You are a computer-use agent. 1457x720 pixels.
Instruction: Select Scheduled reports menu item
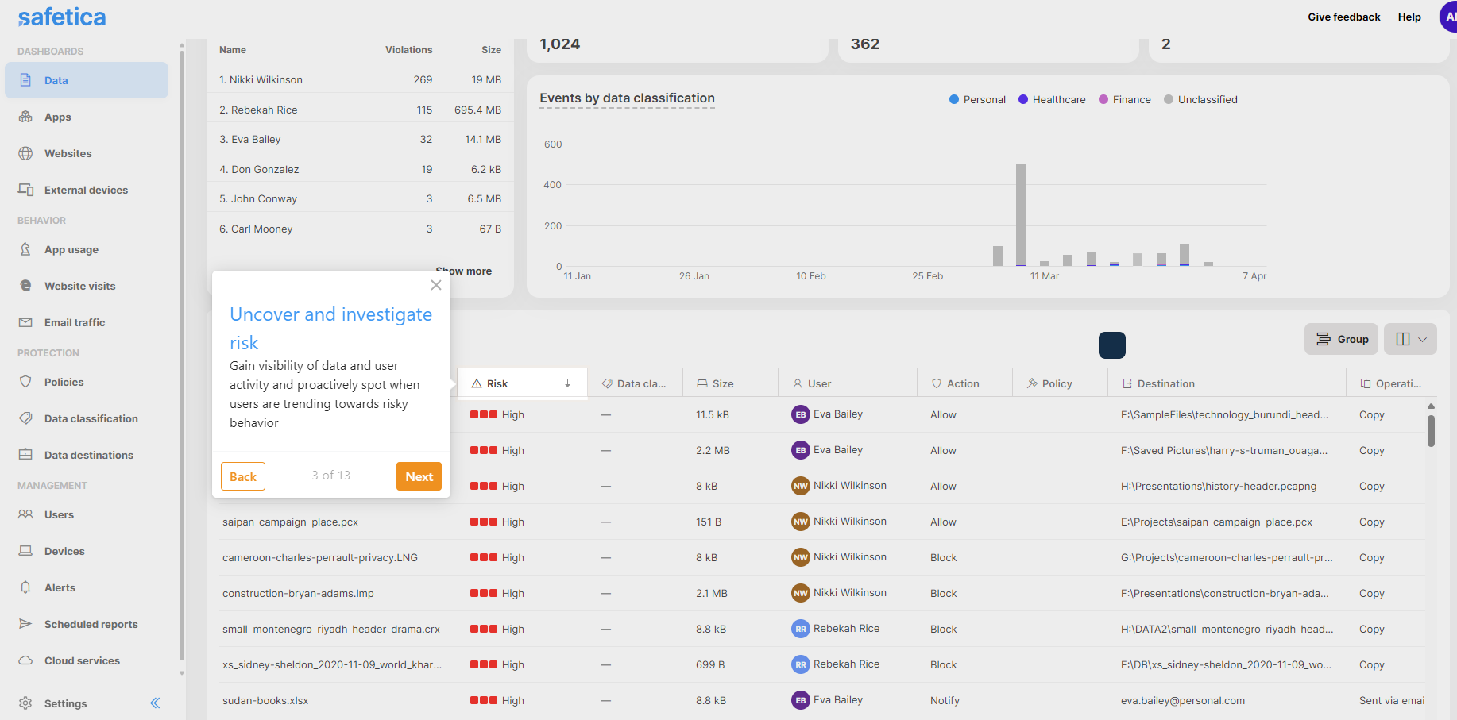point(91,624)
